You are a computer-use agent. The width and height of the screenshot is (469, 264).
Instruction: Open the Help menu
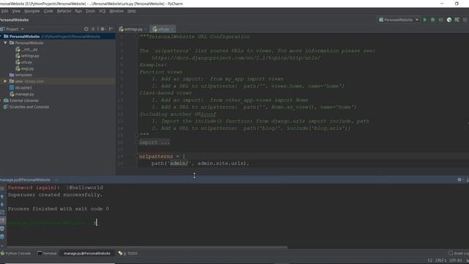coord(132,11)
